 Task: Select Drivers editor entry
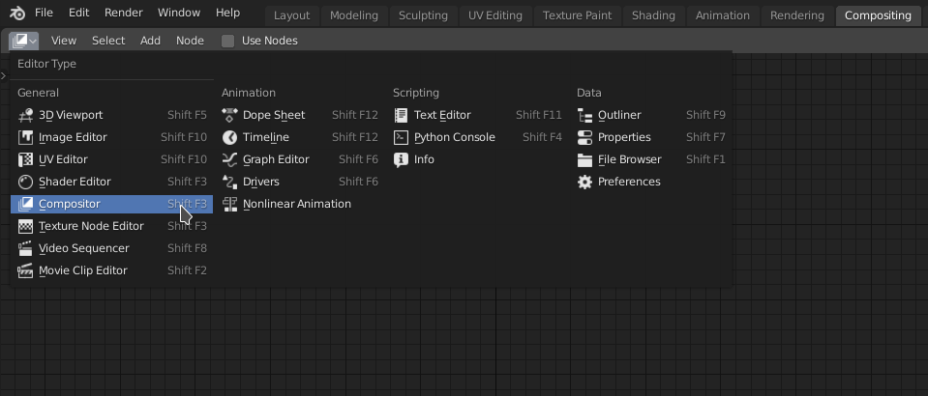click(301, 182)
